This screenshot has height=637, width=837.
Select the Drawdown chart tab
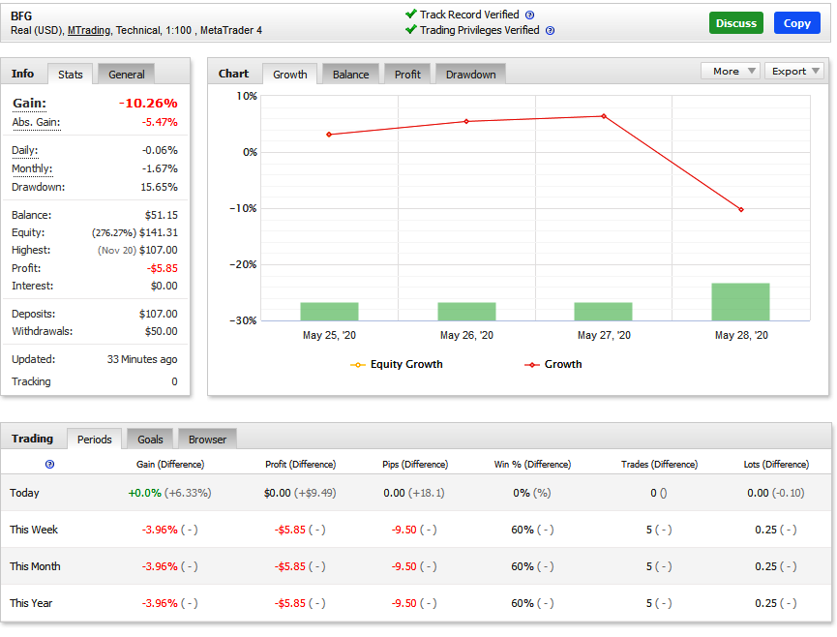pos(471,75)
